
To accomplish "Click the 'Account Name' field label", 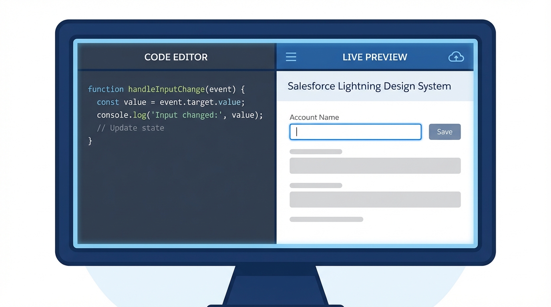I will pyautogui.click(x=314, y=117).
